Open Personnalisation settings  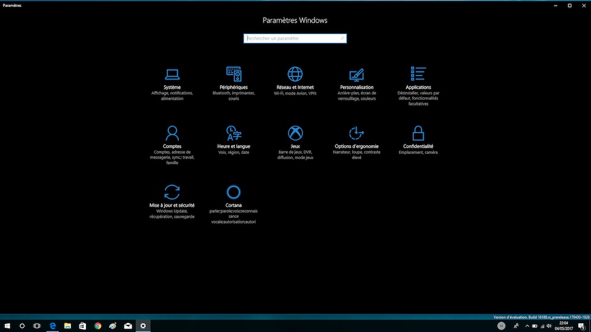(x=357, y=74)
